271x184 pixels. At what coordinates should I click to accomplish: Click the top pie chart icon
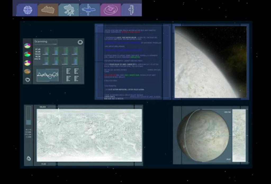[x=27, y=46]
